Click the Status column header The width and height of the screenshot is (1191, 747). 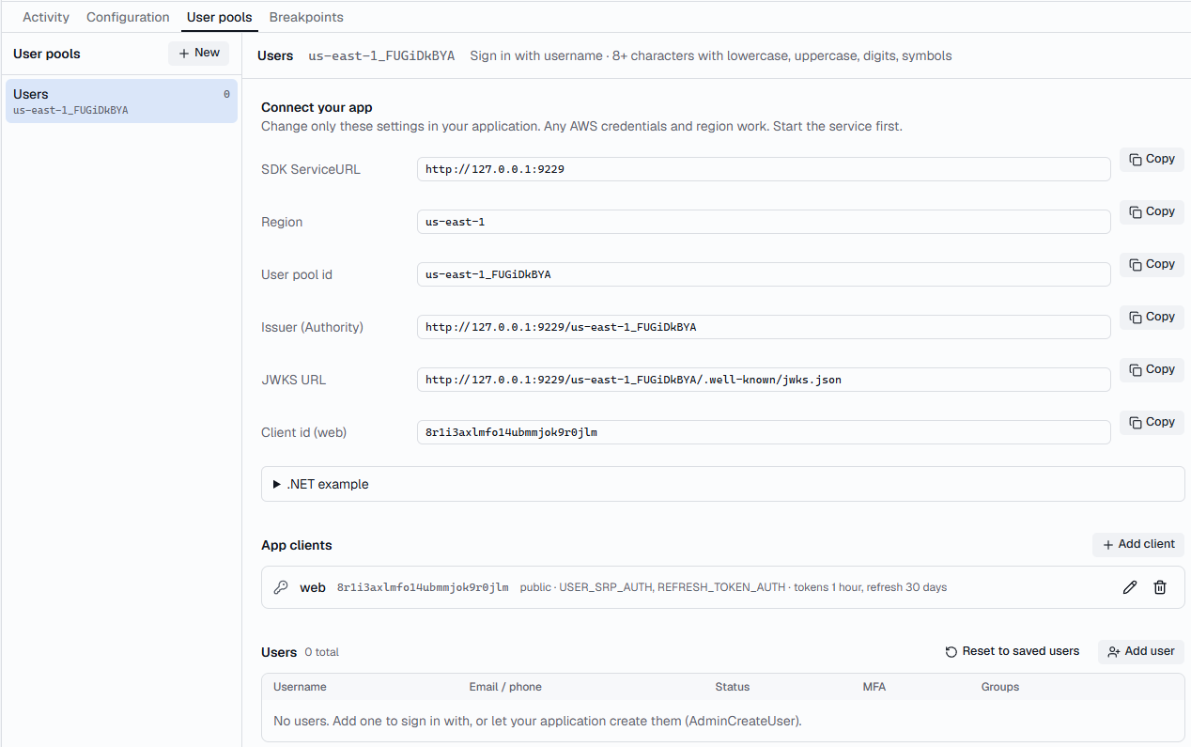tap(733, 687)
